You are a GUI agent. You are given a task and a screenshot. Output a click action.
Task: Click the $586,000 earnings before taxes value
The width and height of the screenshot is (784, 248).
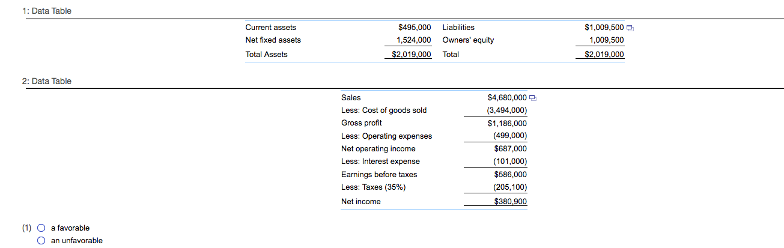[511, 175]
